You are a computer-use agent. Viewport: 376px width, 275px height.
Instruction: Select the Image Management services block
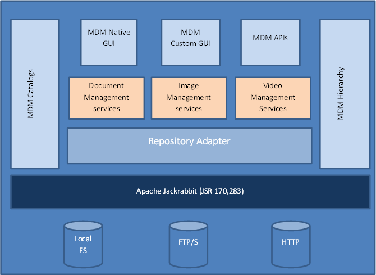pos(189,98)
